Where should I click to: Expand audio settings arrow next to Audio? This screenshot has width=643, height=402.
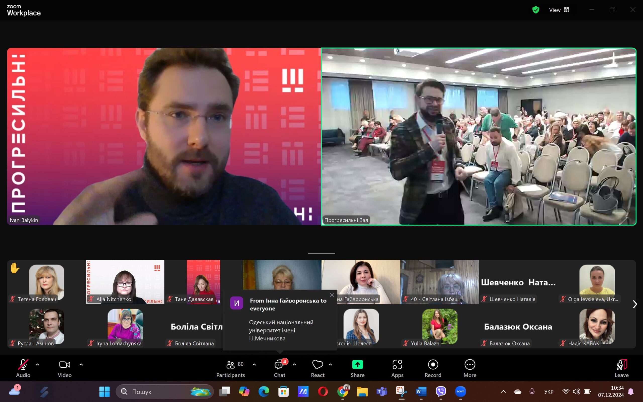37,365
